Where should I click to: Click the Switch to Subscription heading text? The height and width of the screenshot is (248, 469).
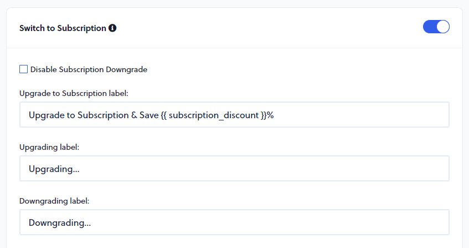point(63,28)
